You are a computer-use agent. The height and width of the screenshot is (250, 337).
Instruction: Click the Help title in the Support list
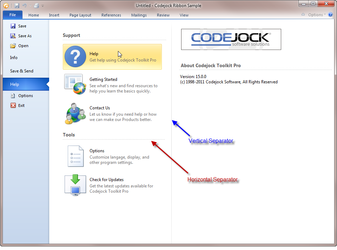[x=94, y=53]
